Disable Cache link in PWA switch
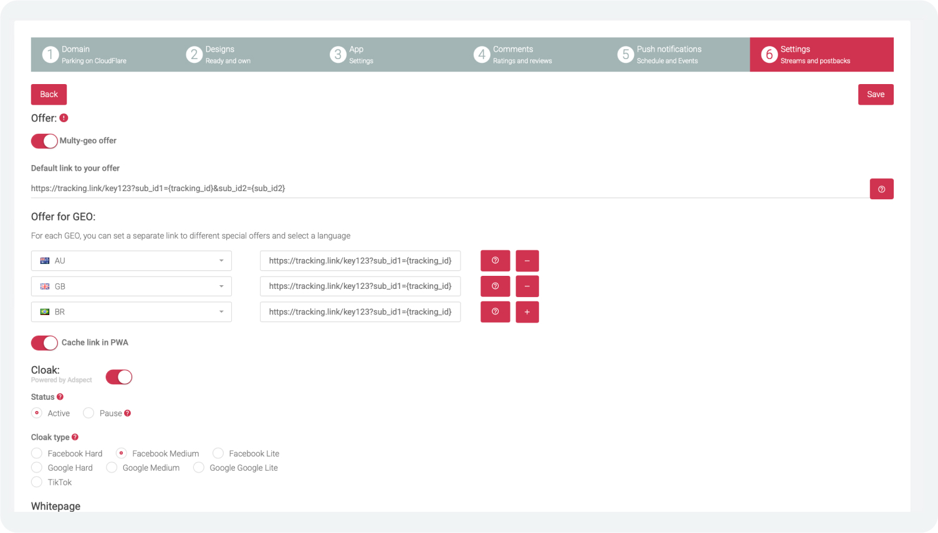Screen dimensions: 938x533 click(44, 343)
